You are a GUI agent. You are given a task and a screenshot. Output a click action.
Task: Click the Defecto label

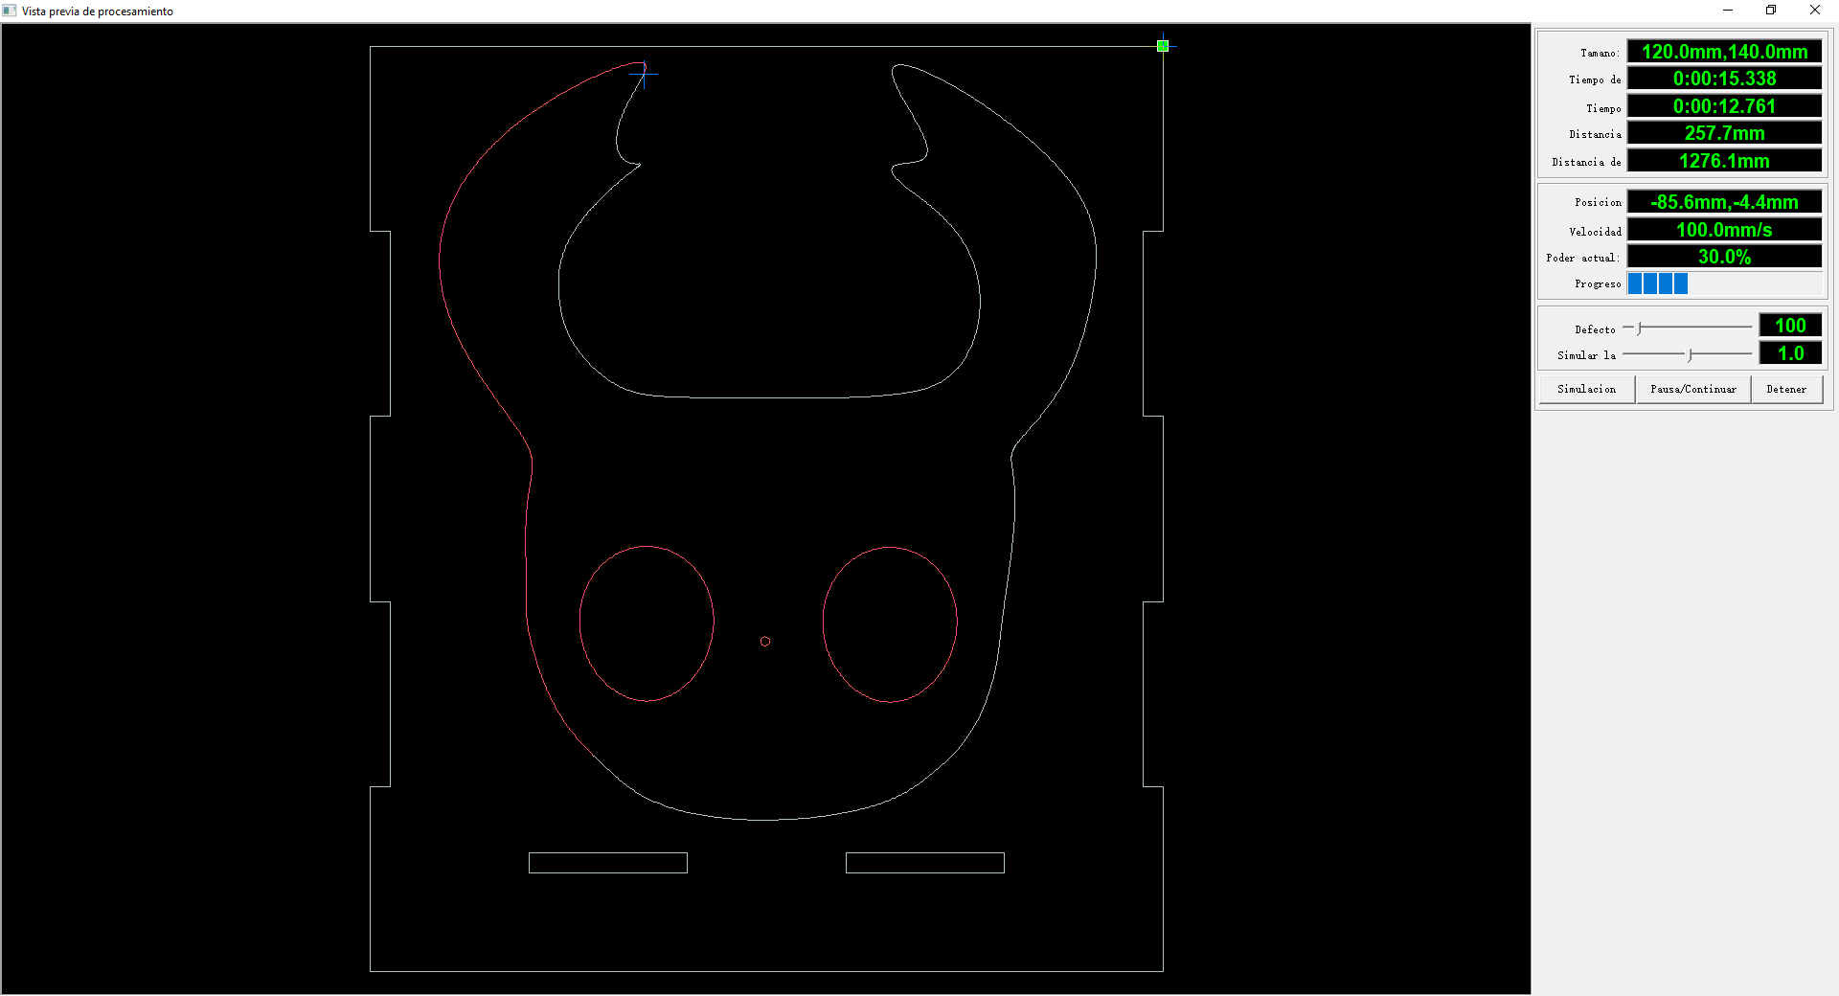pyautogui.click(x=1596, y=330)
